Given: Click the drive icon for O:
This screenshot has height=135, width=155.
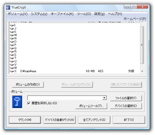Looking at the screenshot, I should [x=12, y=42].
